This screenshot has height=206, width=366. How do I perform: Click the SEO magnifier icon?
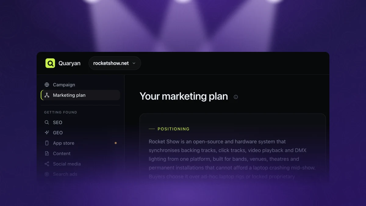click(47, 122)
